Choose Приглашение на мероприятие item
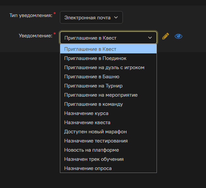This screenshot has height=188, width=206. (108, 95)
